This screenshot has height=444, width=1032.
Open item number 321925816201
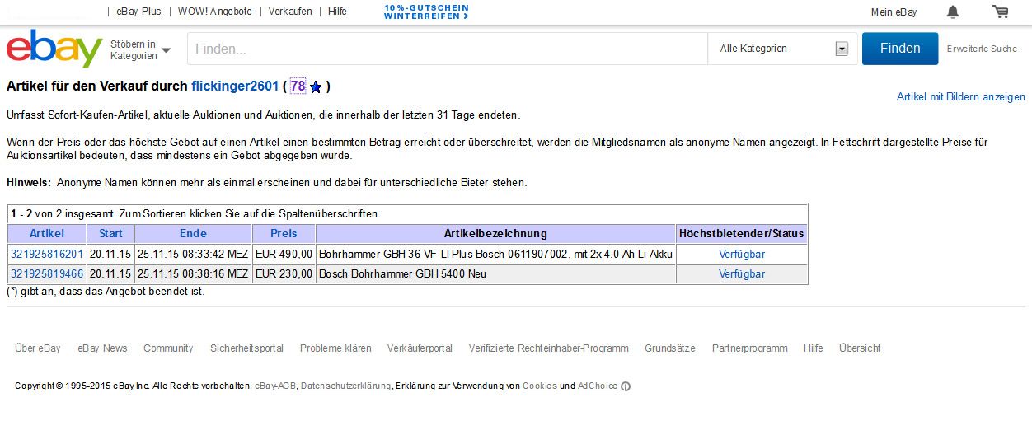[x=47, y=254]
